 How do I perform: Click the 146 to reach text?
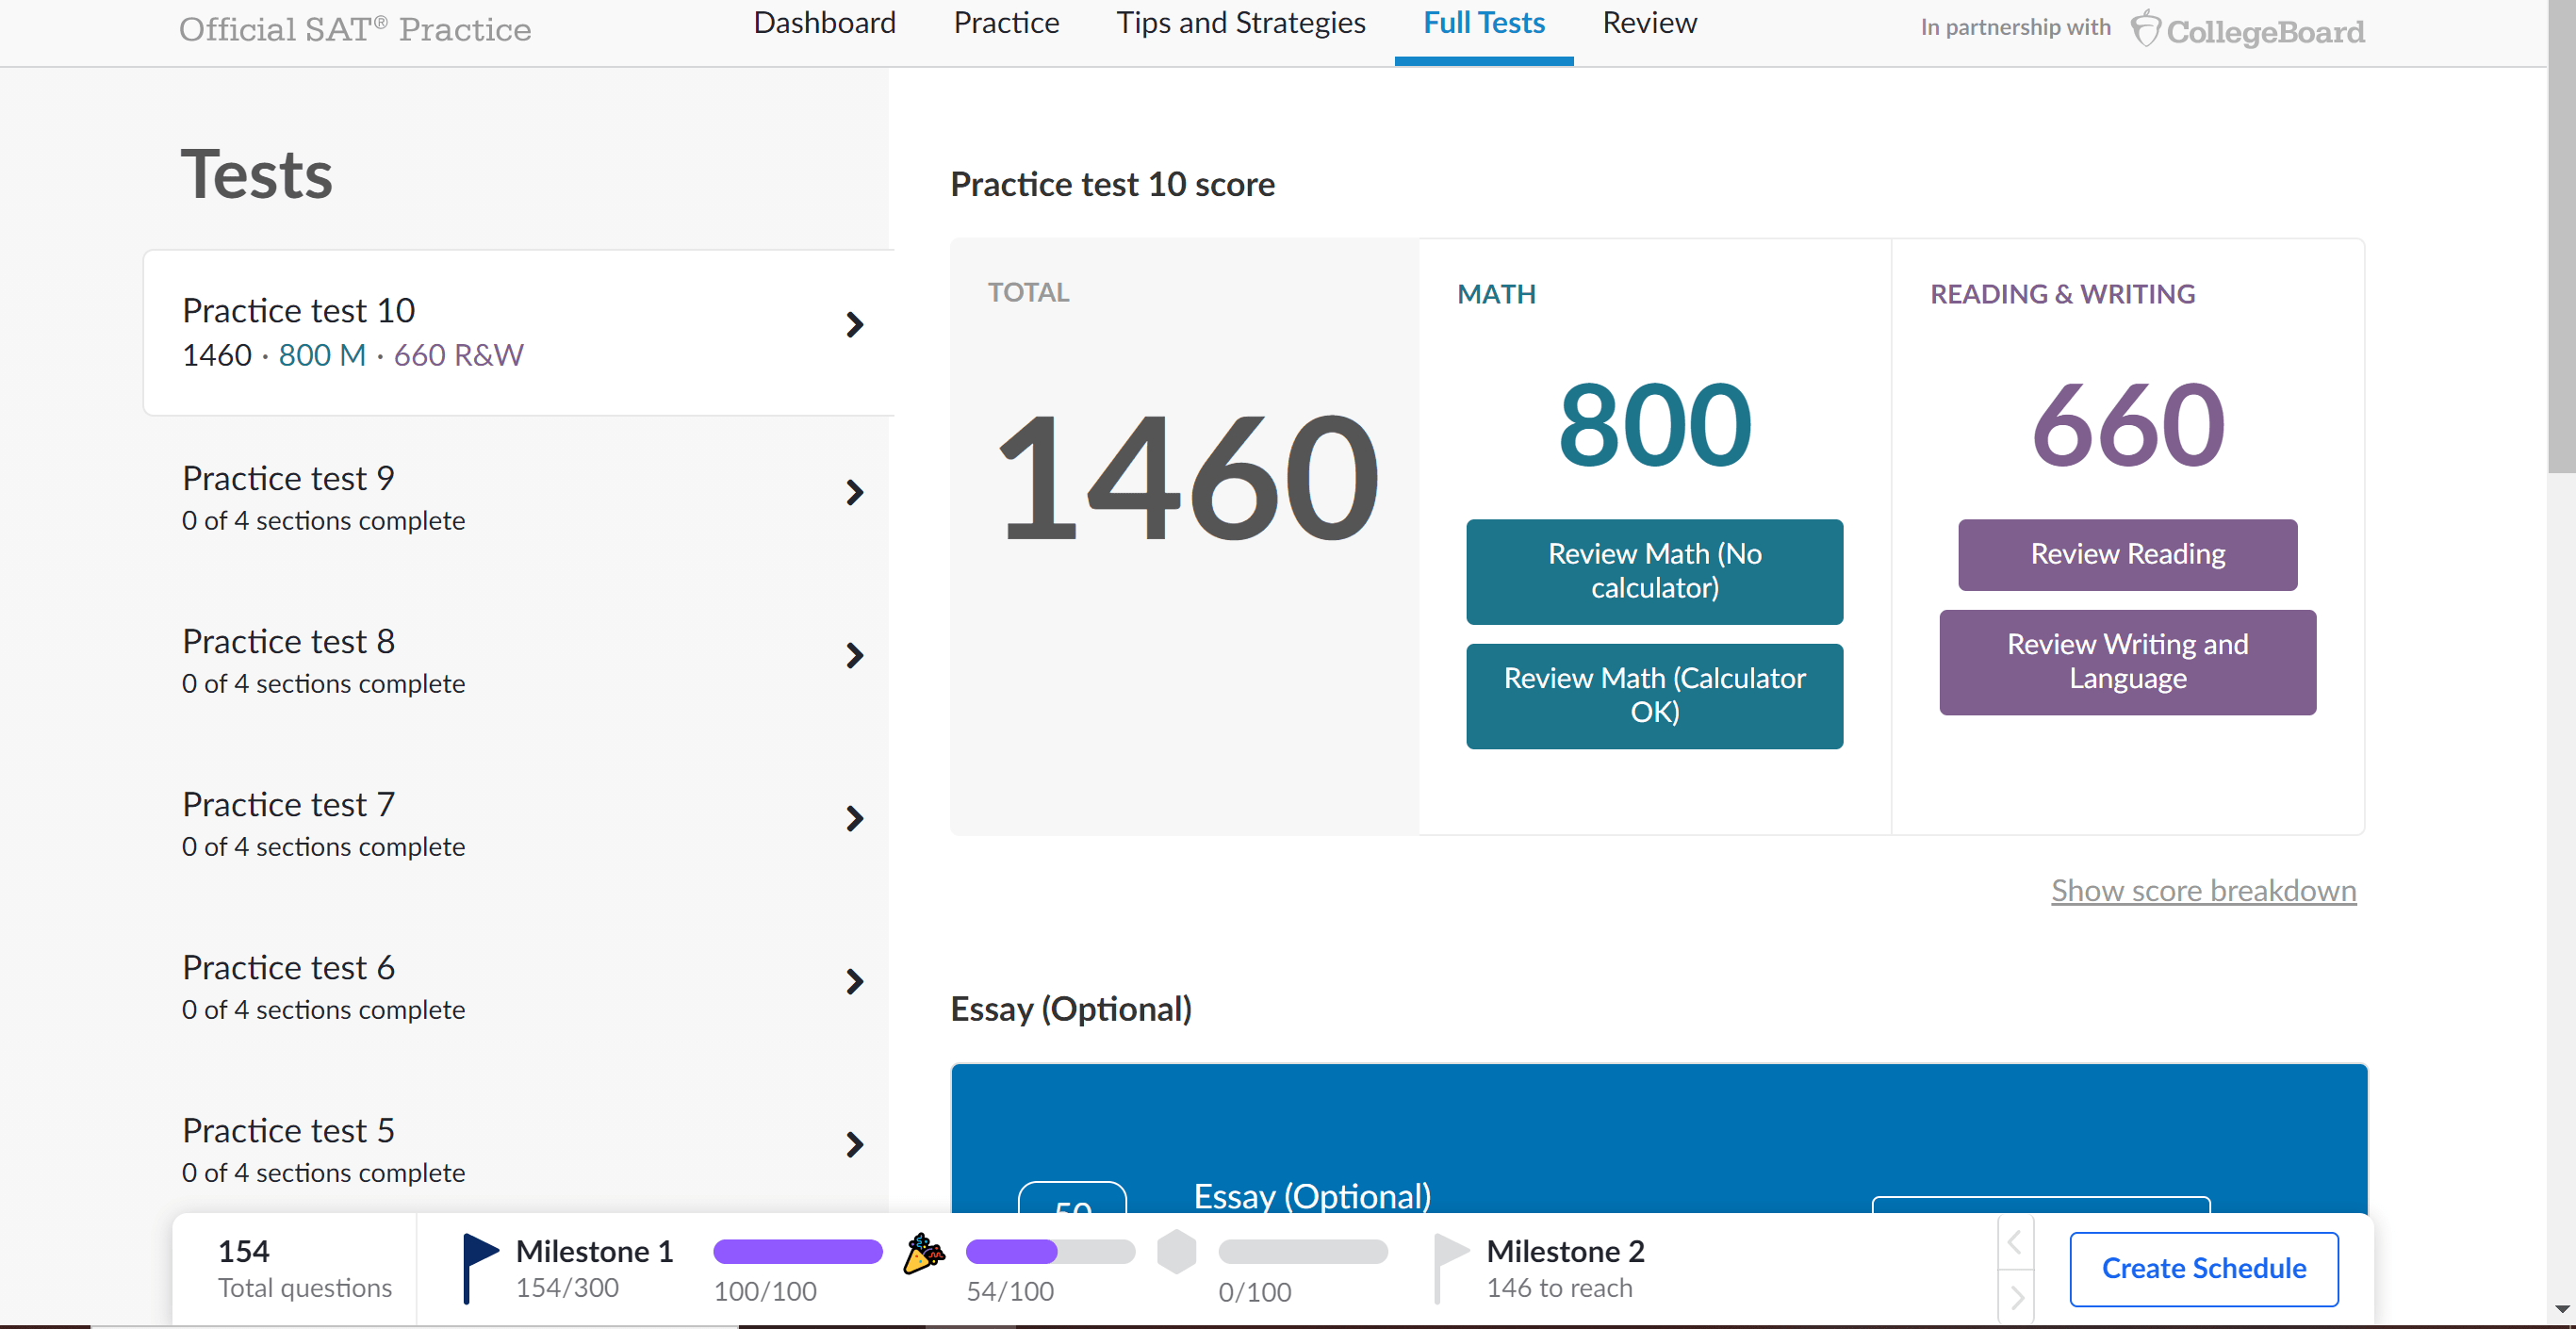click(1559, 1288)
